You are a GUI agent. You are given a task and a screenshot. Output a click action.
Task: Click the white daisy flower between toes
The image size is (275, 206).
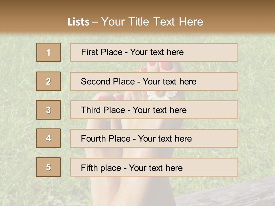click(161, 95)
